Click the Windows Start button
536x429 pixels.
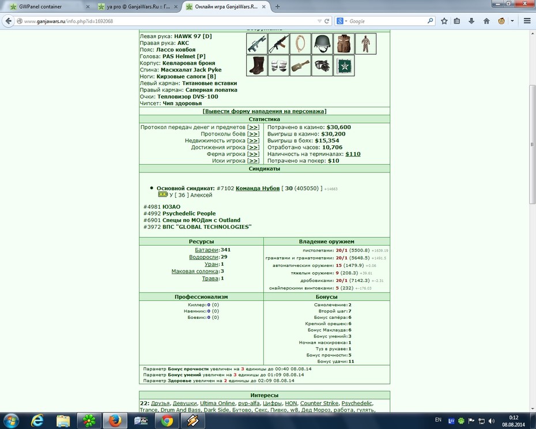[11, 420]
